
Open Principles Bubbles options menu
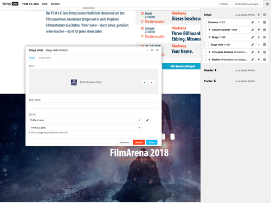click(264, 52)
